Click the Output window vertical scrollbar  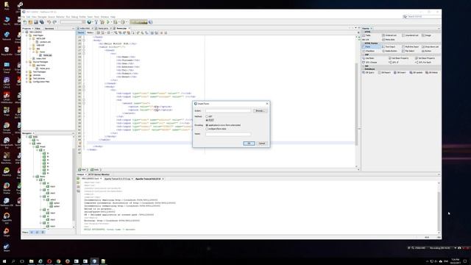coord(439,208)
